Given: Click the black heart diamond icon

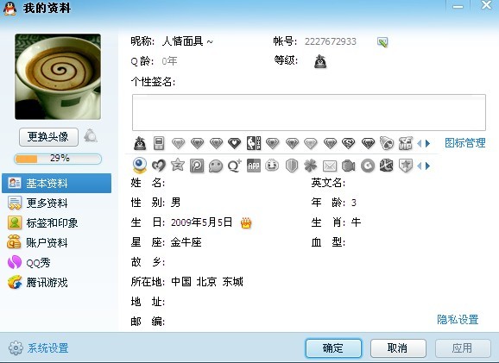Looking at the screenshot, I should click(x=234, y=144).
